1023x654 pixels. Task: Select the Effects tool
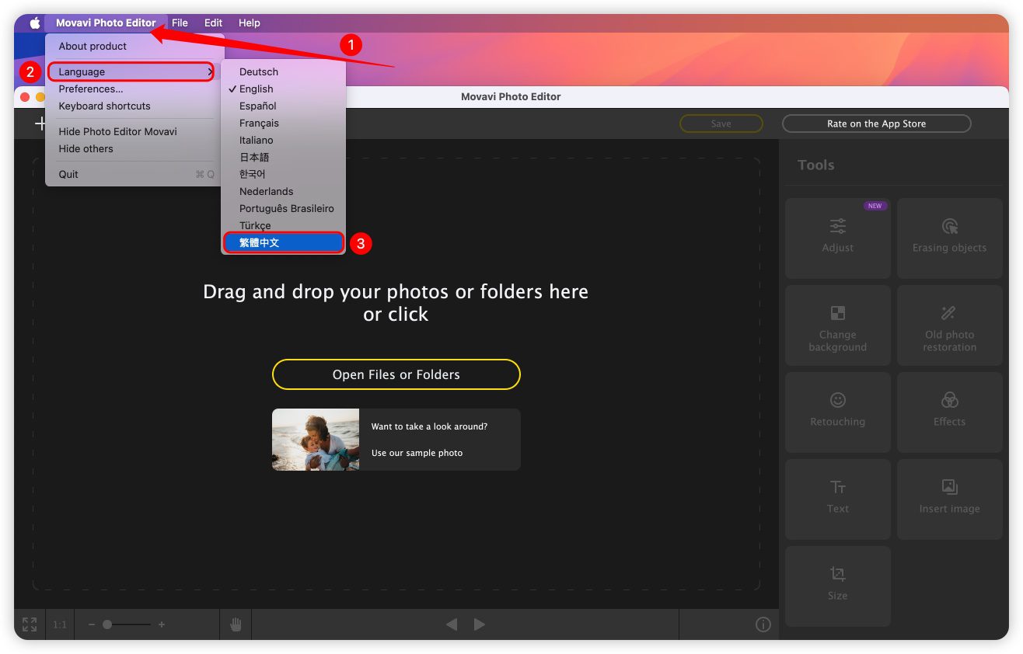click(949, 410)
